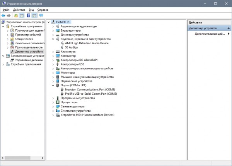The height and width of the screenshot is (166, 232).
Task: Click the SB Audigy speaker icon
Action: coord(62,47)
